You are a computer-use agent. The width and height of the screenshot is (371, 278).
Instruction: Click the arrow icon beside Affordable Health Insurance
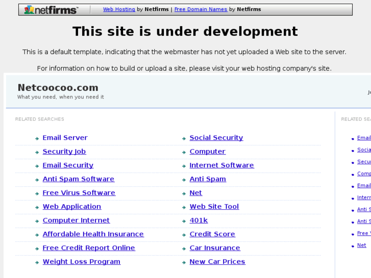coord(37,235)
